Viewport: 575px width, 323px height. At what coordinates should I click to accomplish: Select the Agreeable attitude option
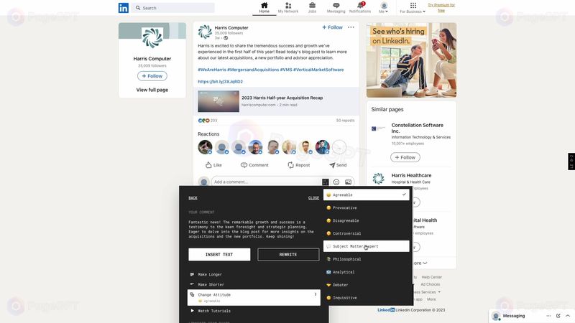366,195
